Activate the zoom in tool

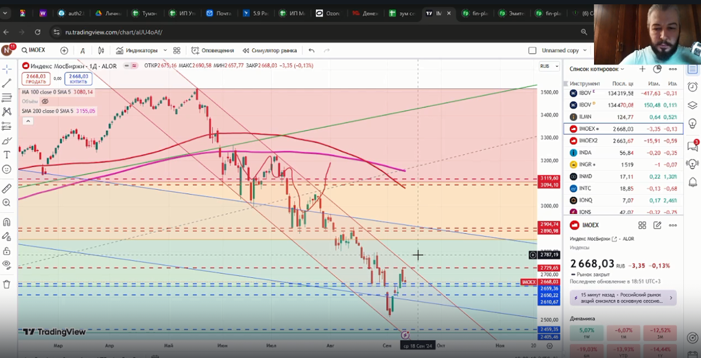(x=7, y=203)
